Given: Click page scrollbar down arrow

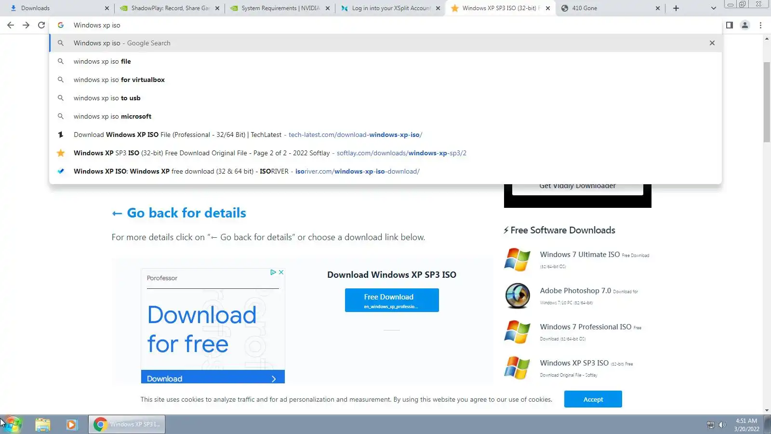Looking at the screenshot, I should pos(767,410).
